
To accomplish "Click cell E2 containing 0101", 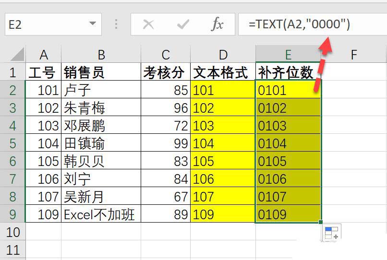I will [288, 90].
